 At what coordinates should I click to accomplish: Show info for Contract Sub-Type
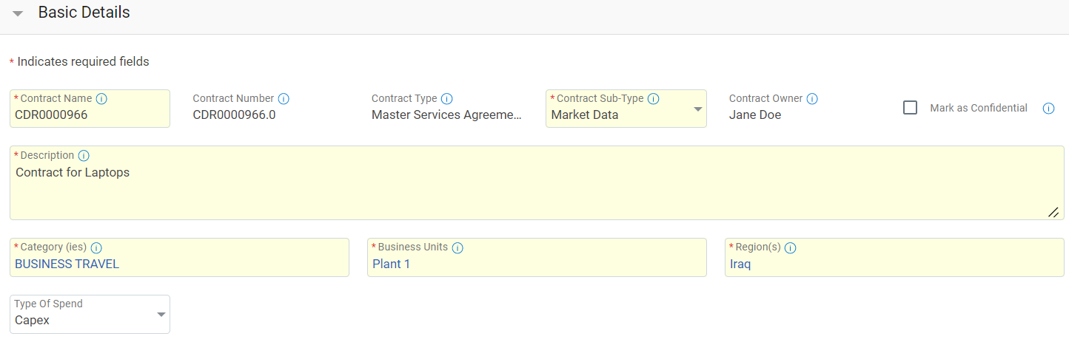click(653, 99)
